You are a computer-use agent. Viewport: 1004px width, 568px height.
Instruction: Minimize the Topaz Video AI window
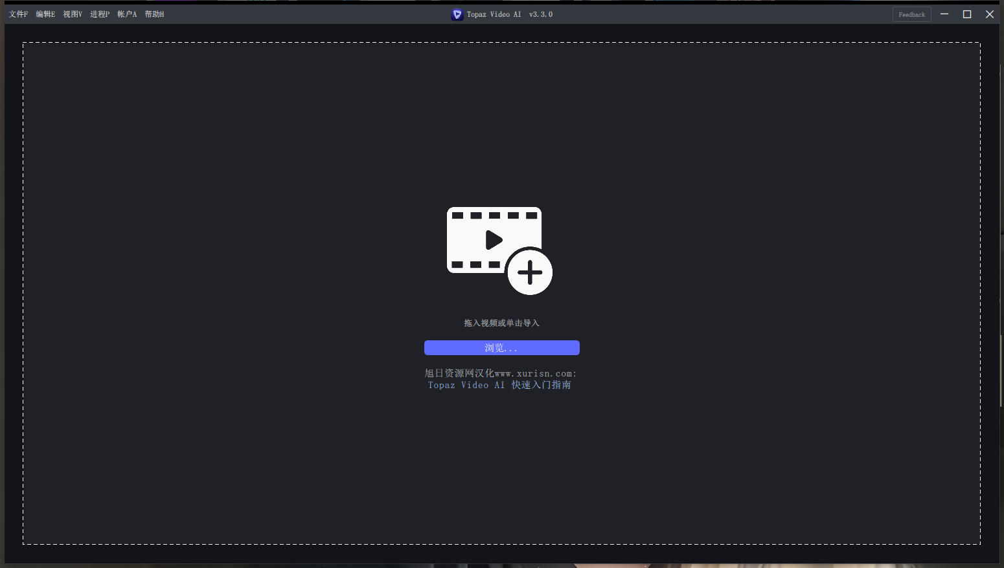pyautogui.click(x=944, y=14)
